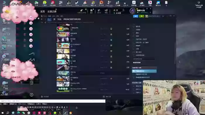Collapse the filter section header above the highlighted option

click(x=144, y=68)
